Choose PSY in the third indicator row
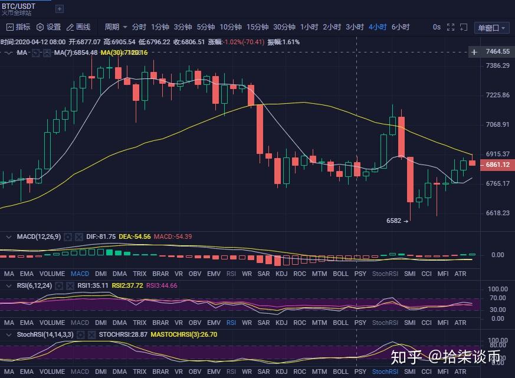The width and height of the screenshot is (515, 378). click(x=360, y=372)
